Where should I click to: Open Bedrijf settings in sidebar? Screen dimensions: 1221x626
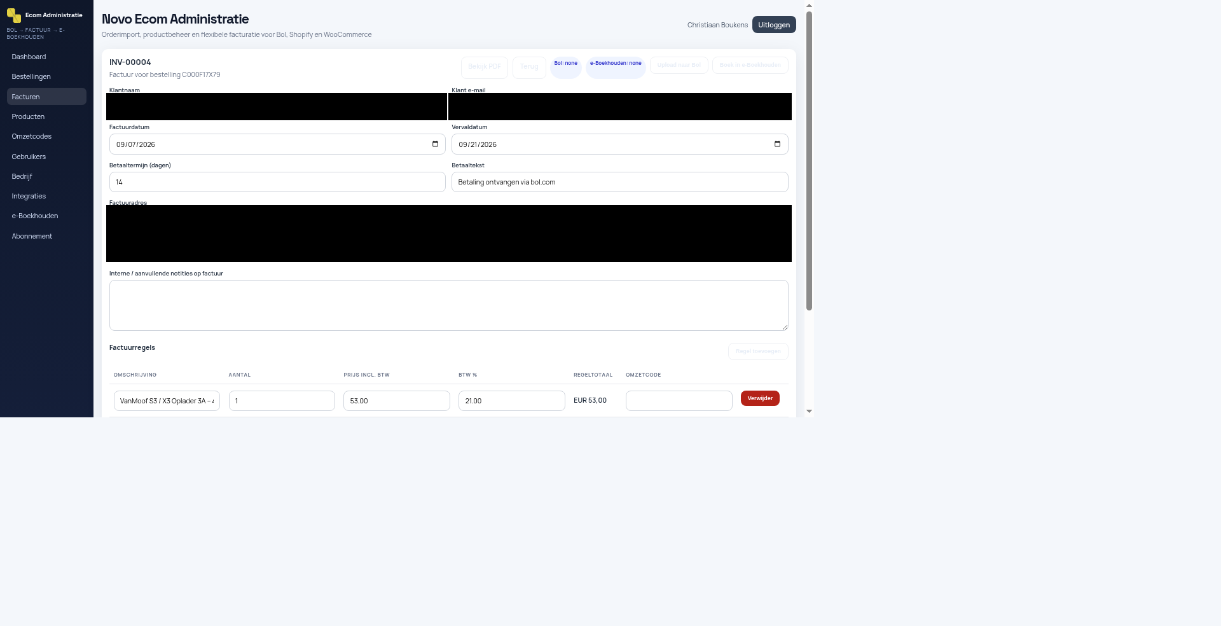tap(46, 176)
